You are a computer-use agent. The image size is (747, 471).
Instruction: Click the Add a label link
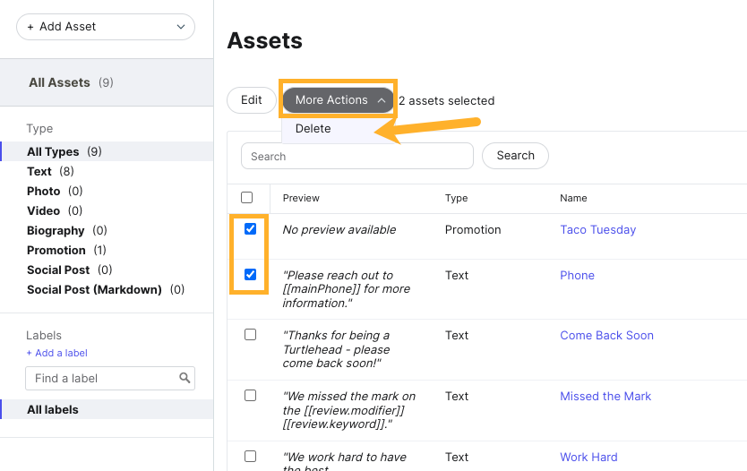57,353
